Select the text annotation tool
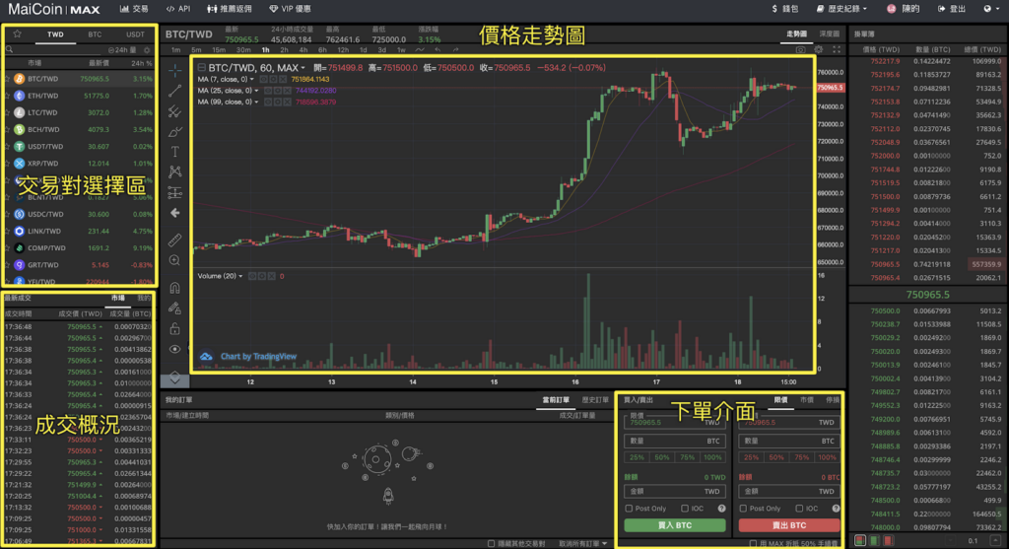 point(174,152)
